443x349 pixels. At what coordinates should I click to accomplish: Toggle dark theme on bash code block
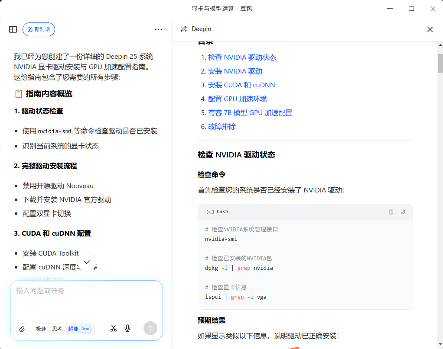[403, 212]
